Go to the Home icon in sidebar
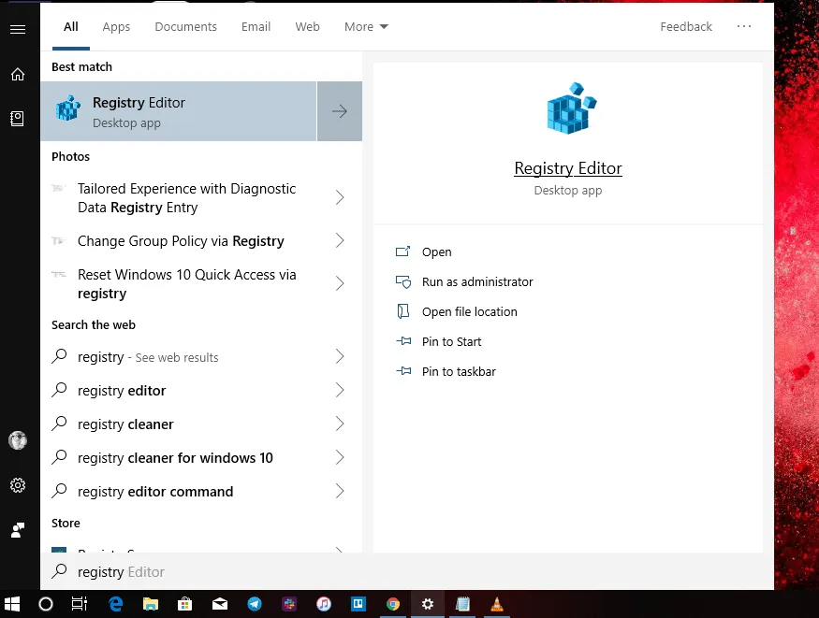The width and height of the screenshot is (819, 618). (x=18, y=74)
